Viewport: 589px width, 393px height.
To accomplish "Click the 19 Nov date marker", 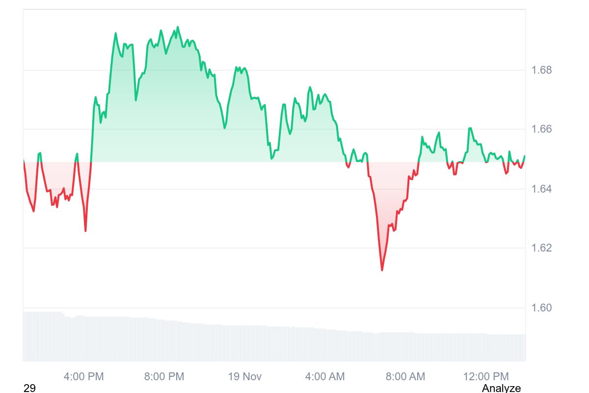I will (245, 377).
